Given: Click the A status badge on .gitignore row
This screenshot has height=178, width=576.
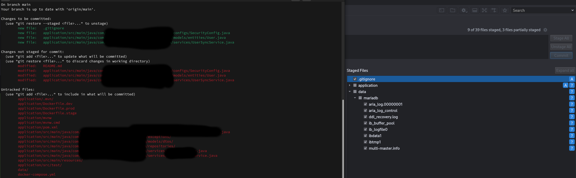Looking at the screenshot, I should (572, 79).
